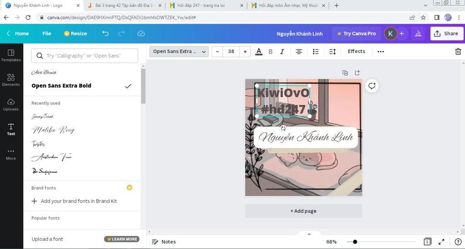Click Learn More for font upload

[x=122, y=239]
